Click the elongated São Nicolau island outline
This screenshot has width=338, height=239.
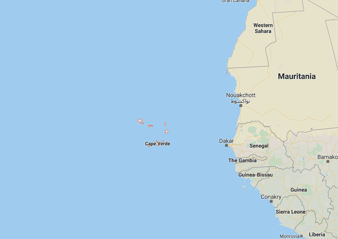pyautogui.click(x=150, y=126)
